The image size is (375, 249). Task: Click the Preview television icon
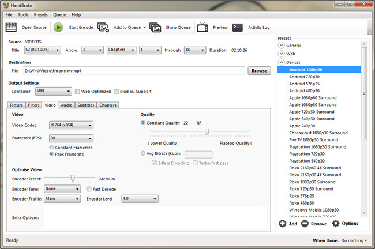(202, 27)
